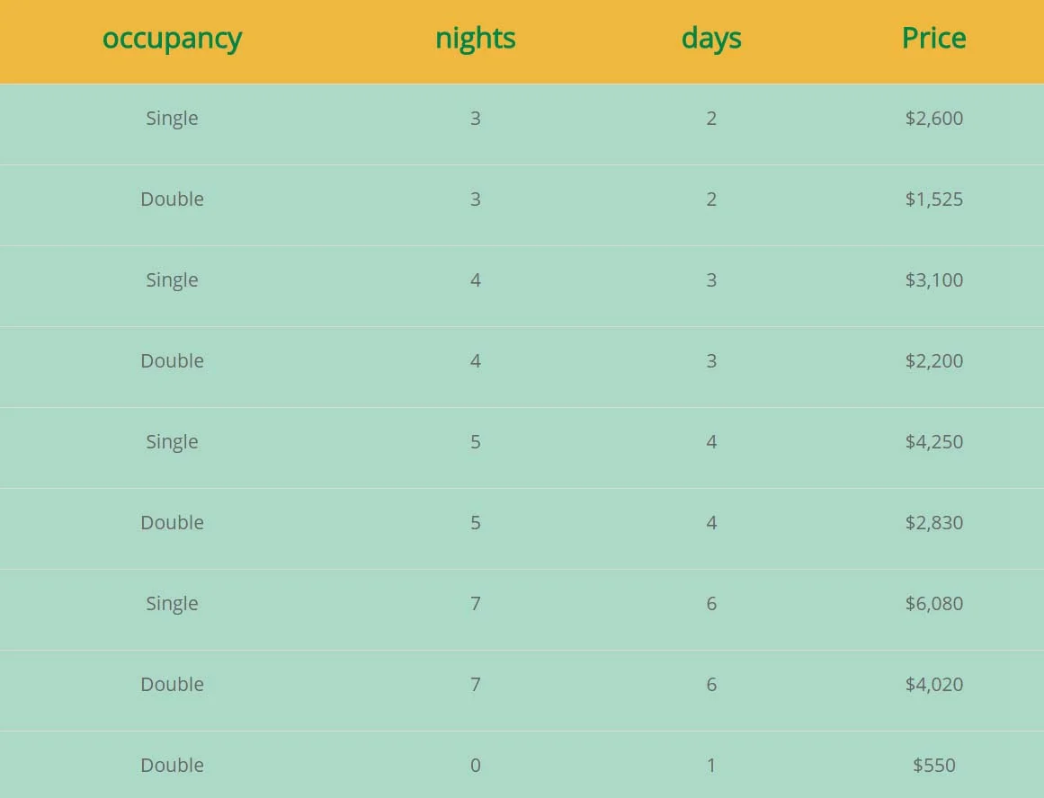Select the $2,200 price cell
Image resolution: width=1044 pixels, height=798 pixels.
click(x=933, y=360)
